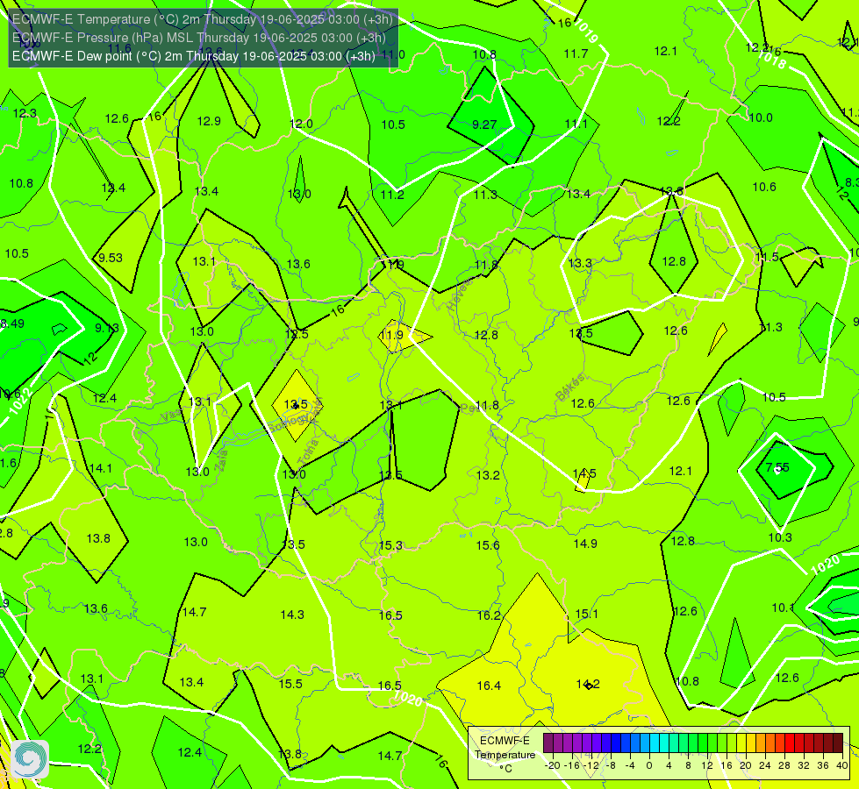The image size is (859, 789).
Task: Click the blue 0°C legend swatch
Action: point(645,743)
